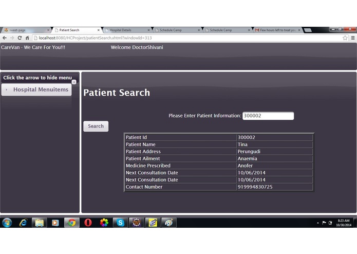The width and height of the screenshot is (357, 254).
Task: Click the Patient Search heading
Action: [117, 93]
